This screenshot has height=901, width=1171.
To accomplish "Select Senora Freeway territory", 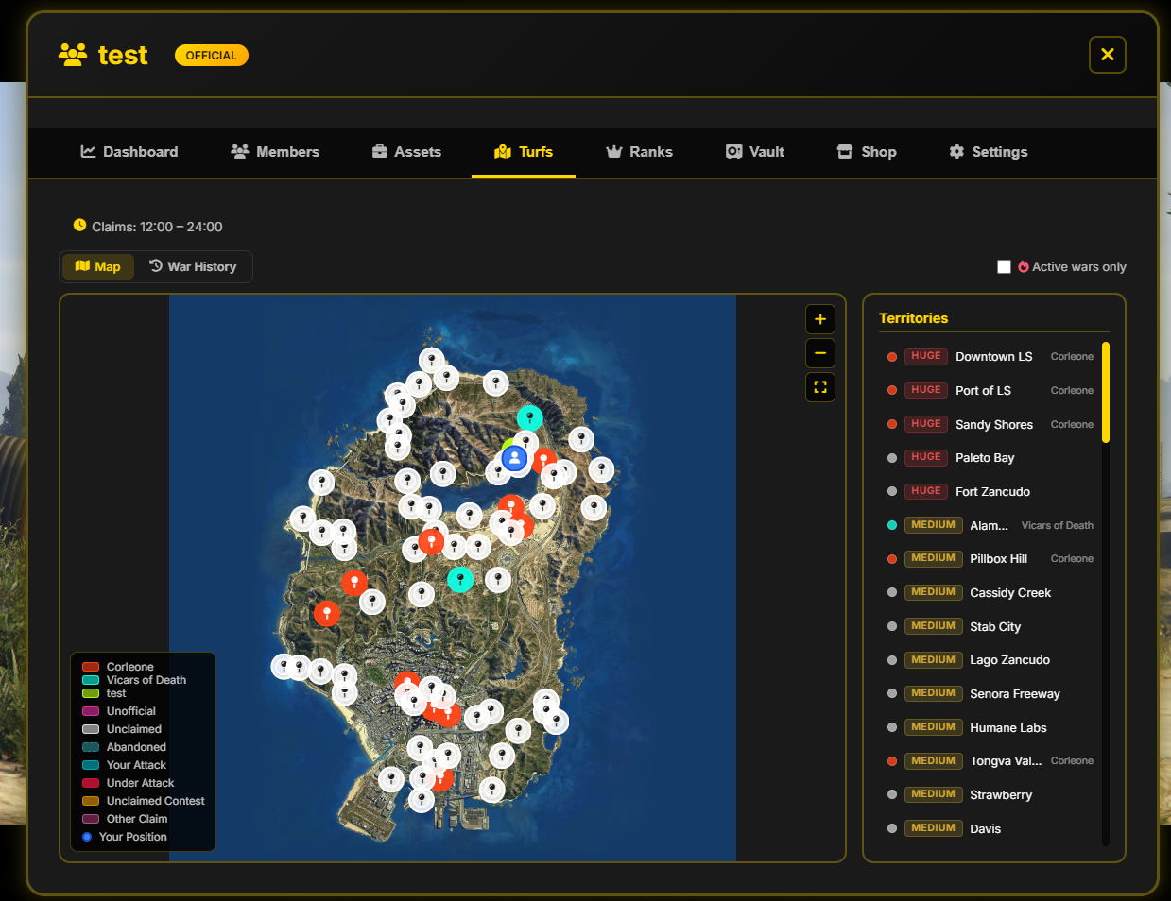I will [x=990, y=694].
